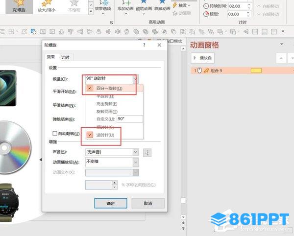Open the 数量 amount dropdown arrow

pyautogui.click(x=135, y=79)
